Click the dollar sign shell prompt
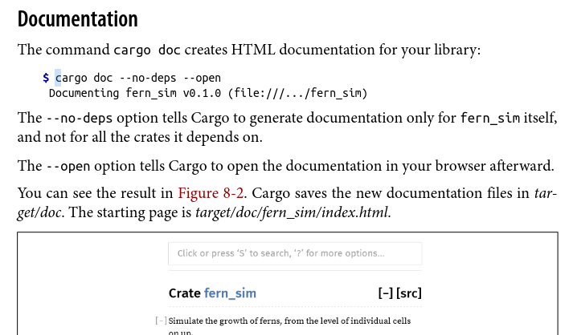This screenshot has width=573, height=335. tap(46, 79)
